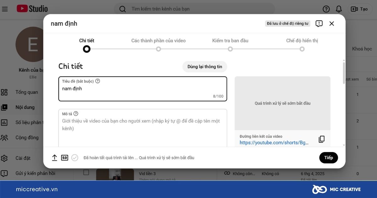Click the Tiếp next button

point(329,158)
